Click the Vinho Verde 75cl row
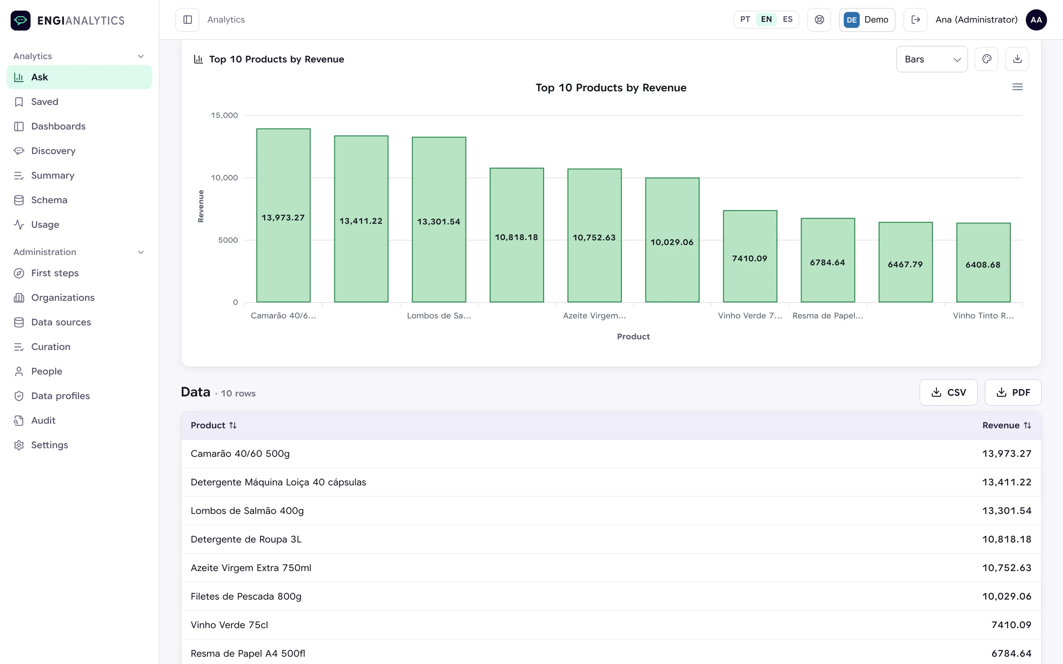 (611, 625)
